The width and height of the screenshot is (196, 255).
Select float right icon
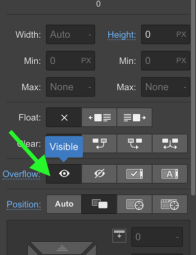click(x=134, y=117)
